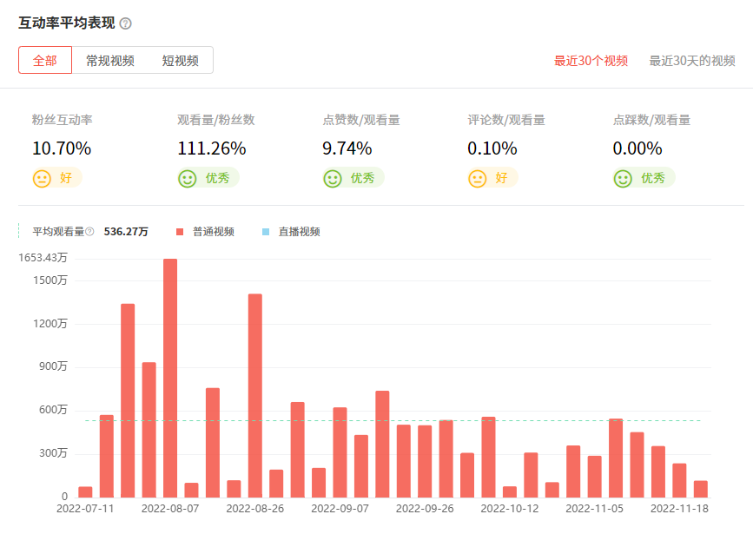Screen dimensions: 753x534
Task: Choose 最近30天的视频 filter
Action: pyautogui.click(x=692, y=61)
